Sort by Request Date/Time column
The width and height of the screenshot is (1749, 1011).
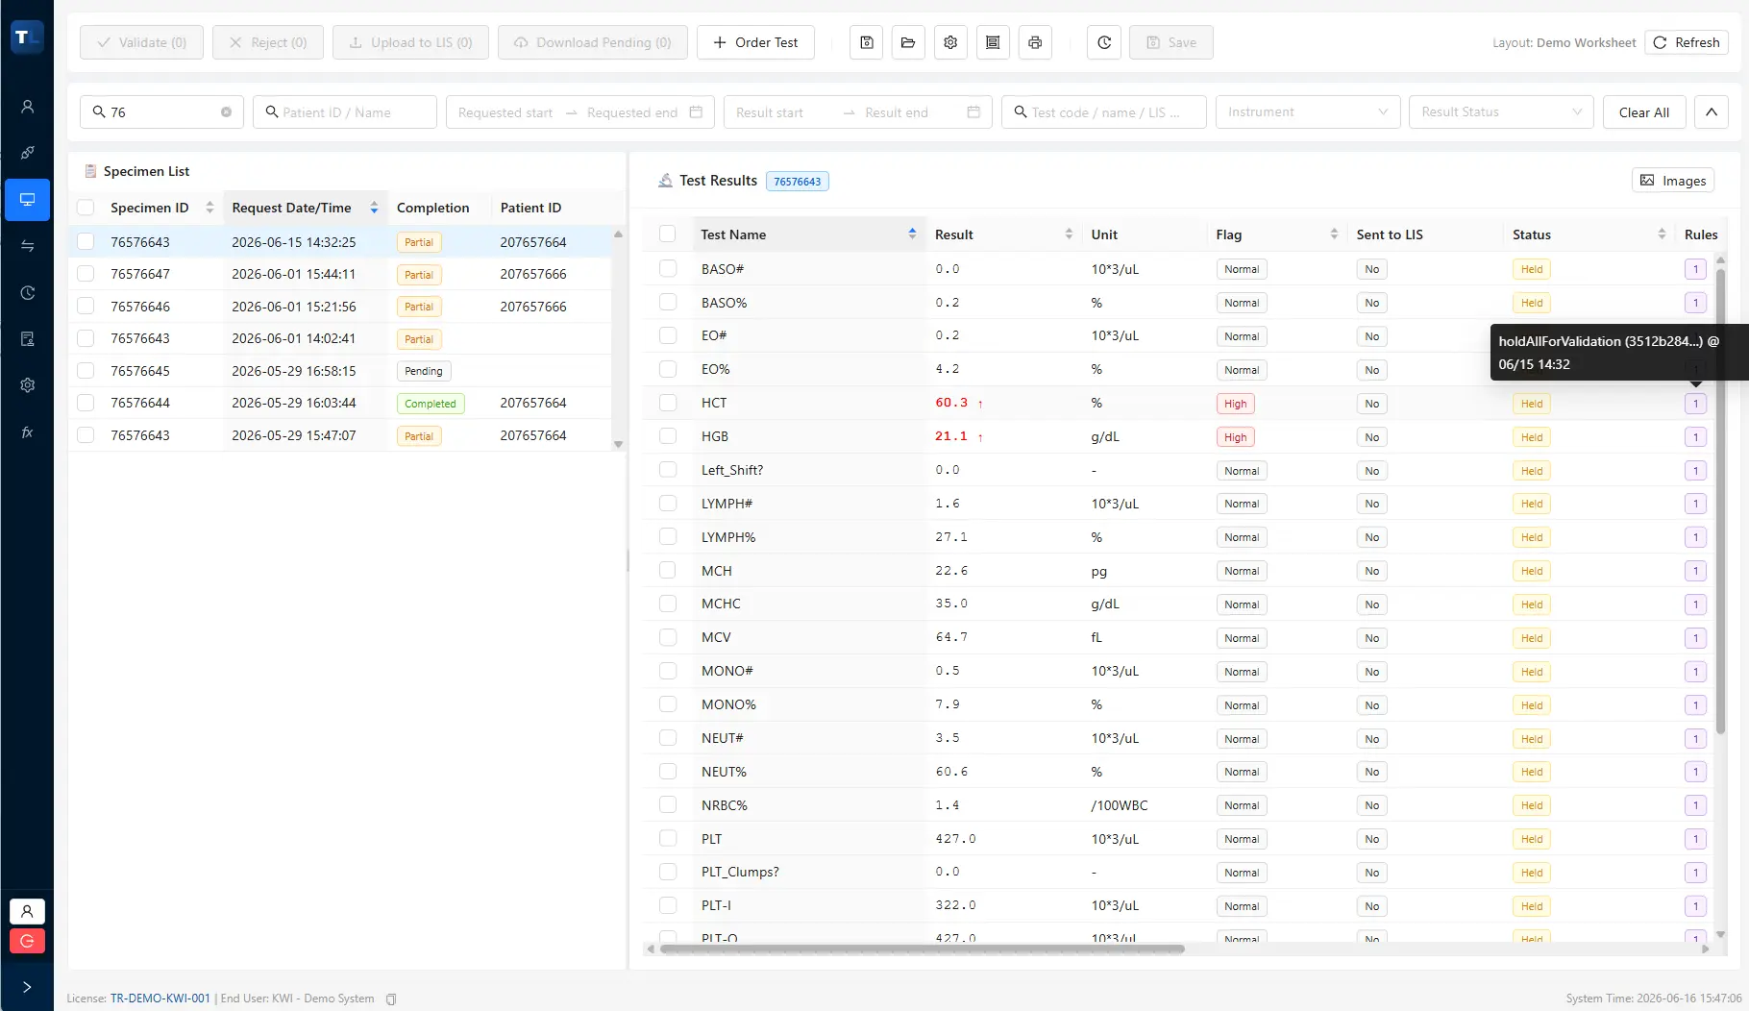(x=374, y=208)
